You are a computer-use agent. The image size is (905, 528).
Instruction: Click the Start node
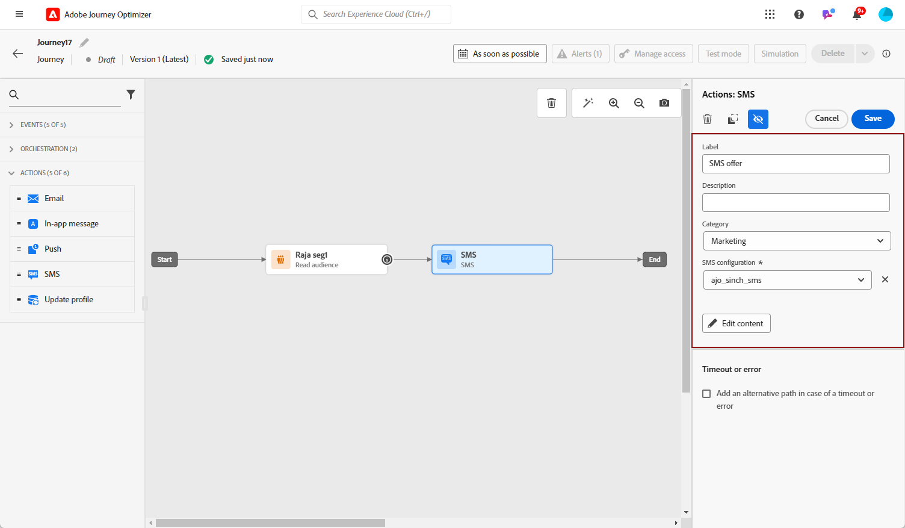tap(164, 259)
